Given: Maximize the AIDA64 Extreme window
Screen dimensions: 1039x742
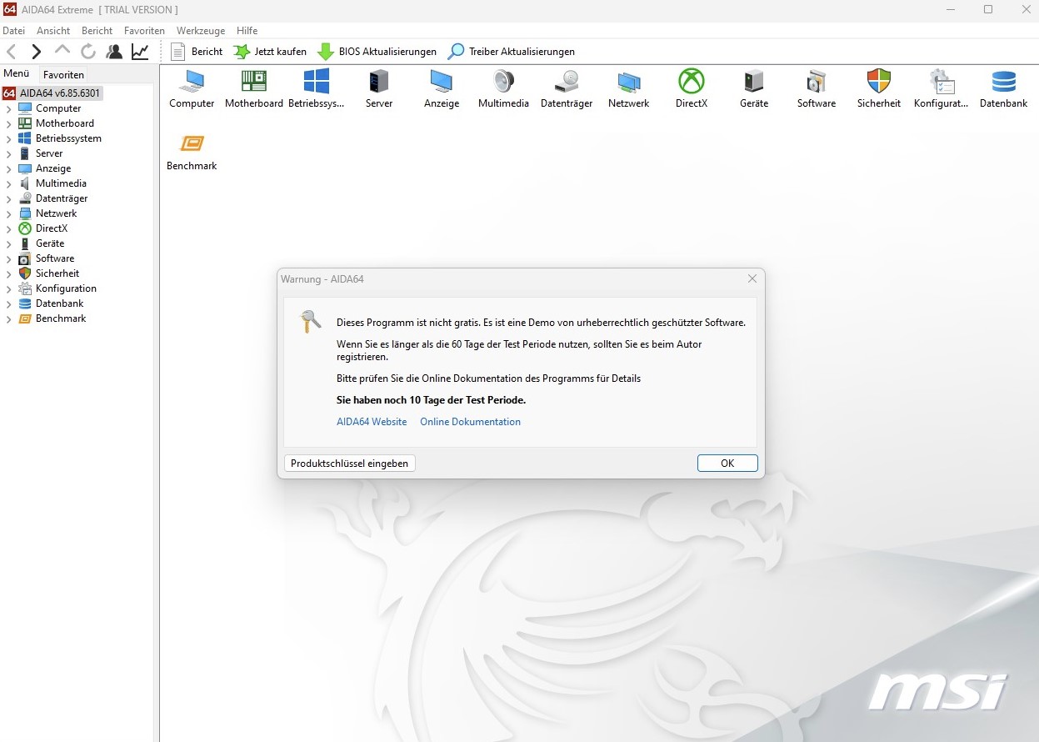Looking at the screenshot, I should click(988, 9).
